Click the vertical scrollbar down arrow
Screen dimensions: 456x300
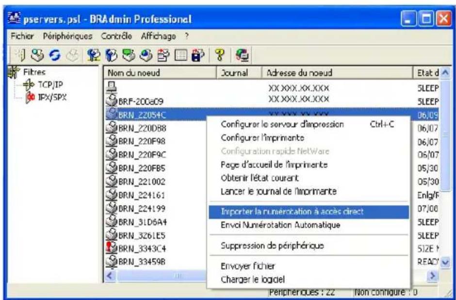click(445, 263)
